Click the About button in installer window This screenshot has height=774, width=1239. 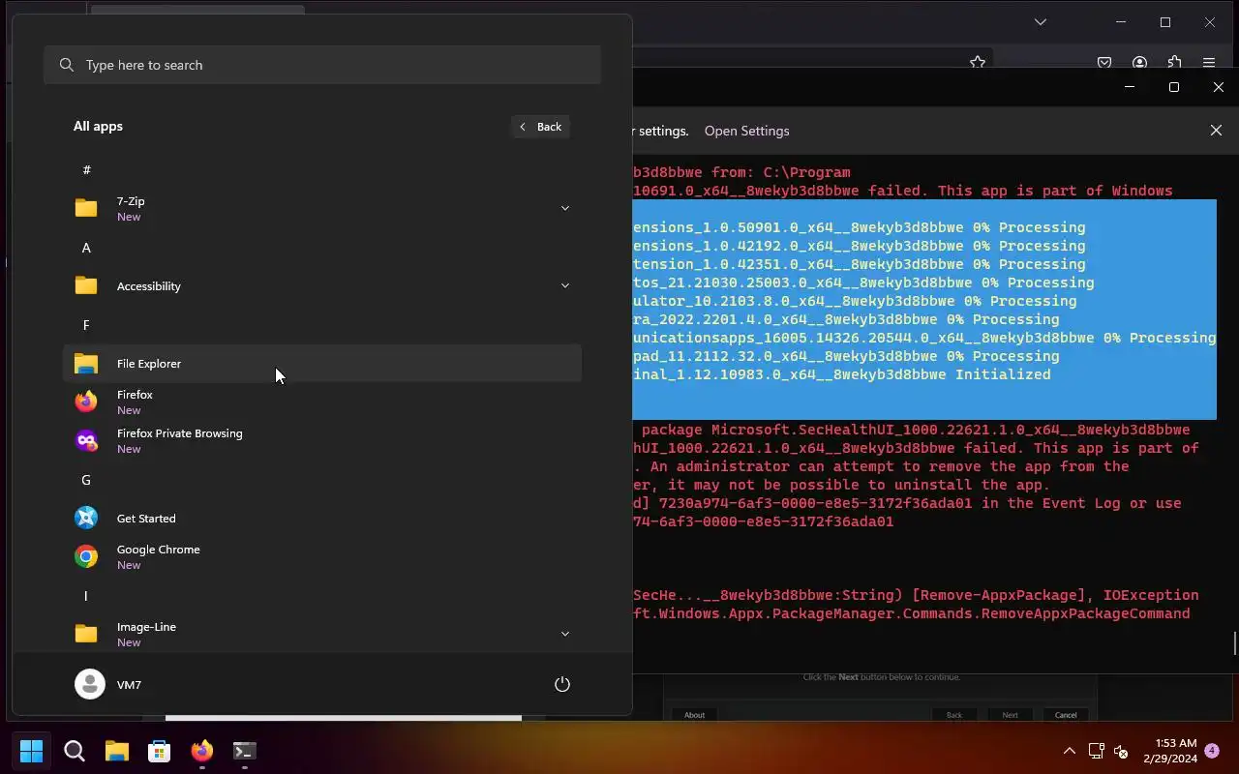coord(694,715)
